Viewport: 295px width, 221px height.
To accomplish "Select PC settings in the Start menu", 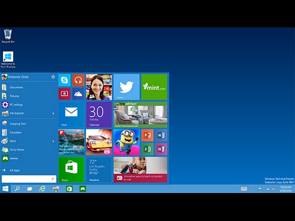I will point(16,105).
